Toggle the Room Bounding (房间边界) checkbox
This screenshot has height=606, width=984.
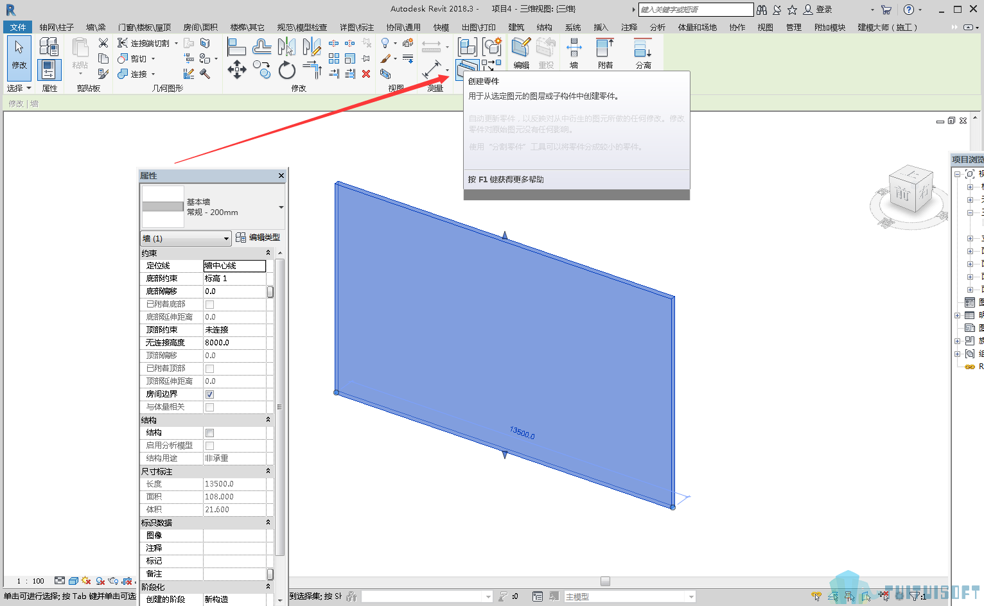coord(209,394)
